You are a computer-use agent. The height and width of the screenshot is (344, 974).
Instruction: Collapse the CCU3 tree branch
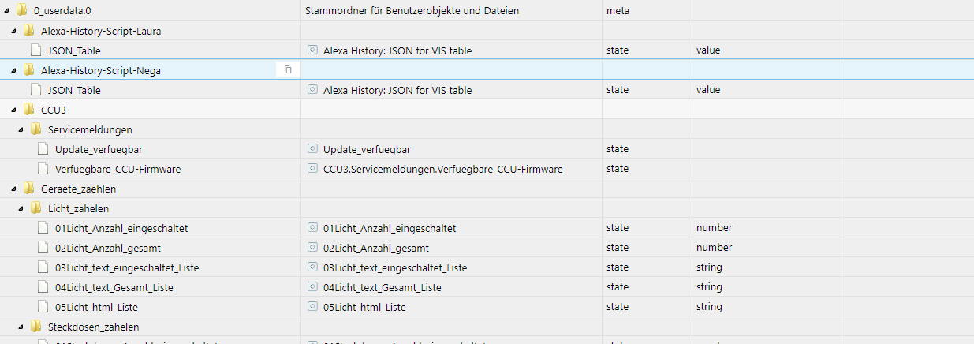[x=13, y=110]
